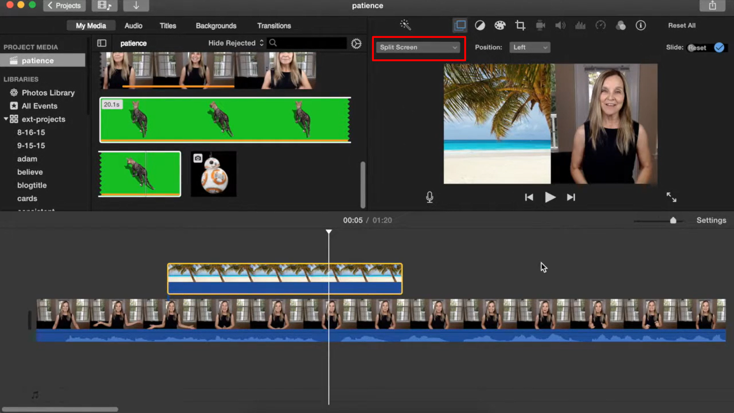Click the import media down-arrow button
This screenshot has height=413, width=734.
tap(136, 6)
